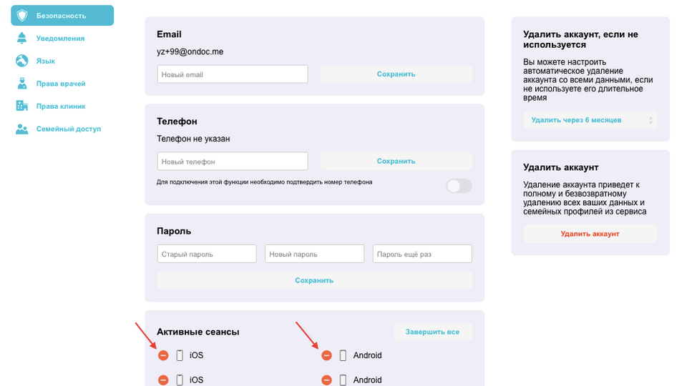Click the Новый телефон input field
Viewport: 687px width, 386px height.
click(232, 162)
